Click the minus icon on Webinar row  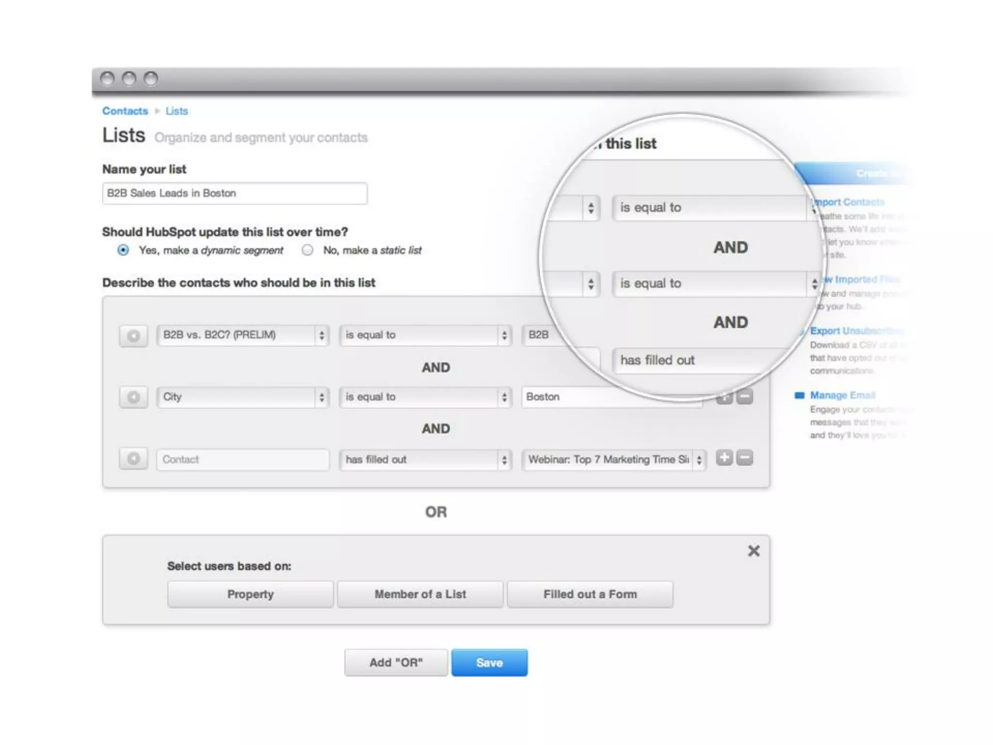(x=745, y=458)
